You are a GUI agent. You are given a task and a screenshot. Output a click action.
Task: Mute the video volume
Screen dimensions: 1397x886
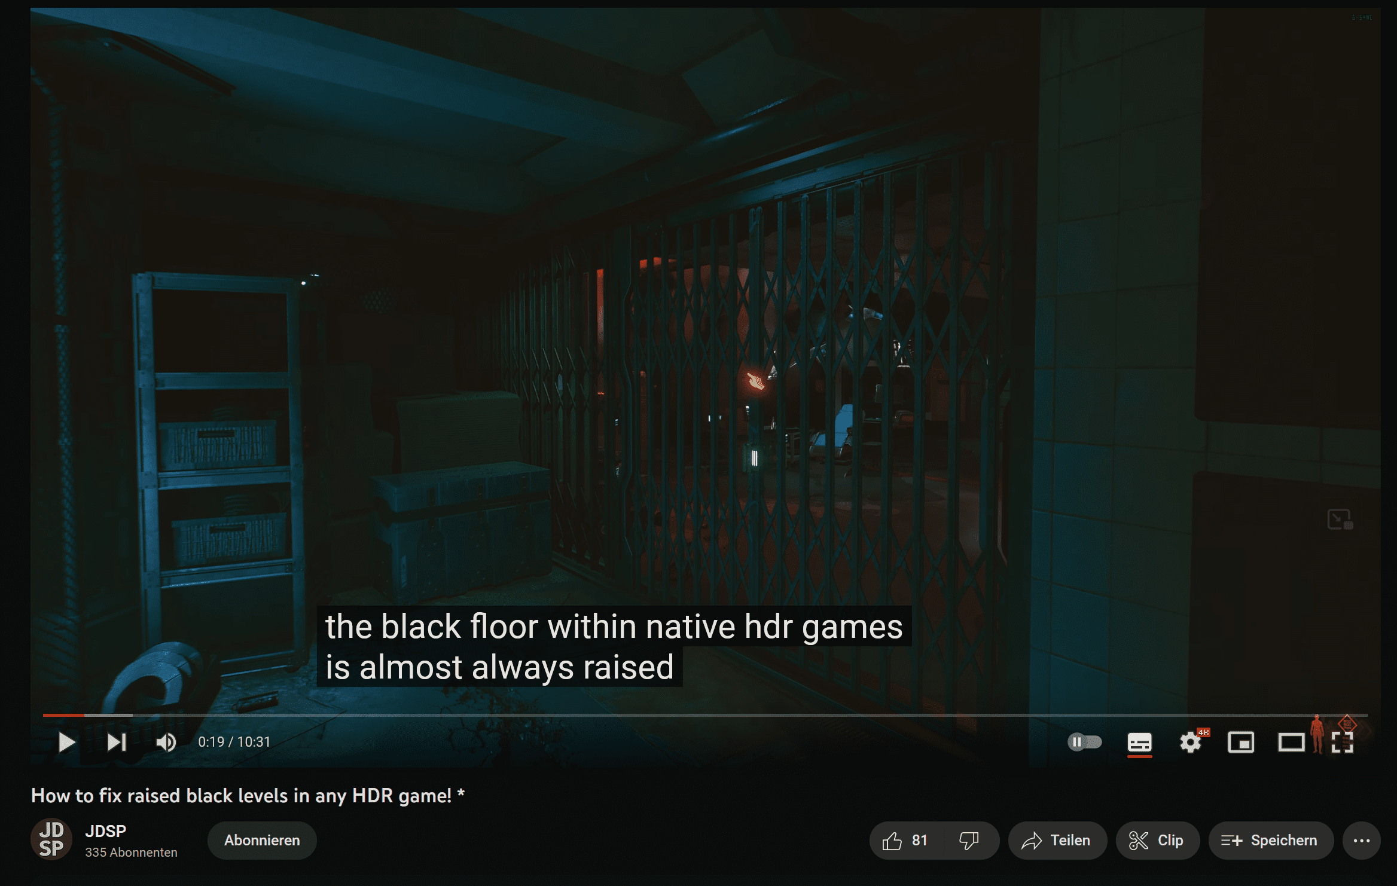click(166, 743)
